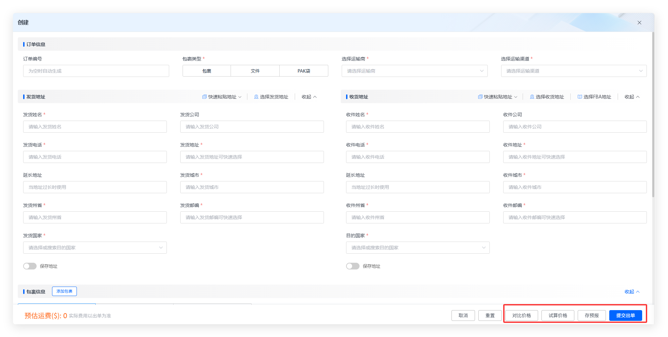Select 包裹 package type
668x337 pixels.
point(207,71)
